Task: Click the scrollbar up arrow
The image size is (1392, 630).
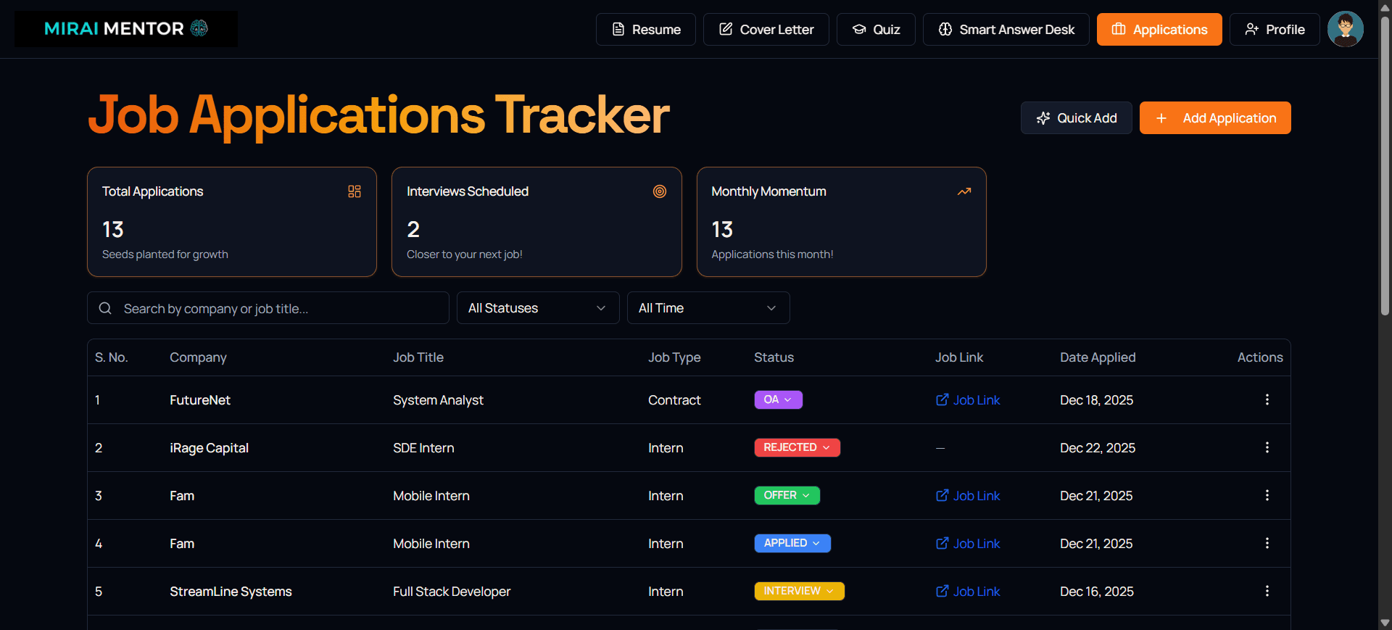Action: coord(1385,7)
